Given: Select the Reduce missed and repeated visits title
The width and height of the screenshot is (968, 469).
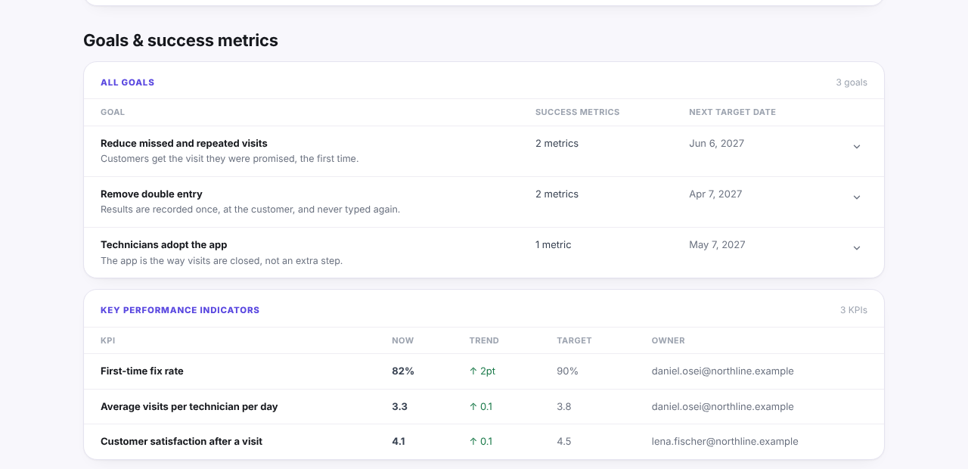Looking at the screenshot, I should click(184, 143).
